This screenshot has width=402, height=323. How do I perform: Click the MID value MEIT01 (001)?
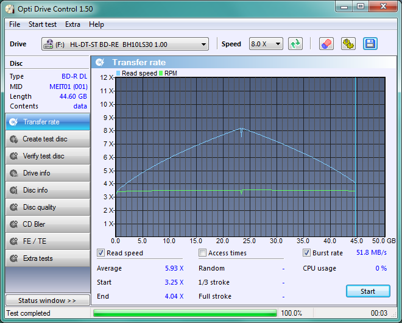click(68, 87)
